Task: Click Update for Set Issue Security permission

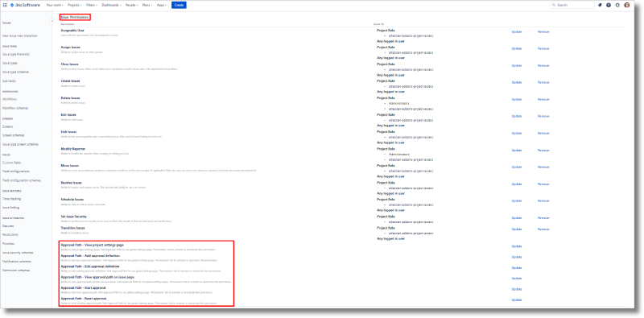Action: pyautogui.click(x=517, y=217)
